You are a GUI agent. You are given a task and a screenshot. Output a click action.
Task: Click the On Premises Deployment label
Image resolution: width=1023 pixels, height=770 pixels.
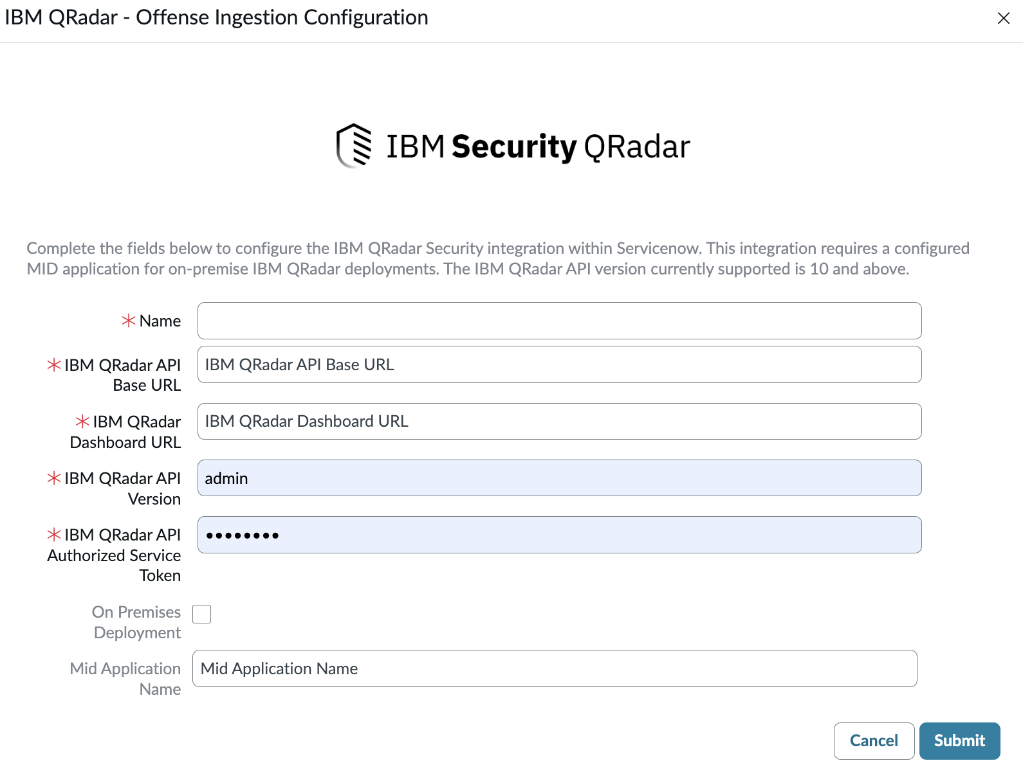(x=136, y=622)
